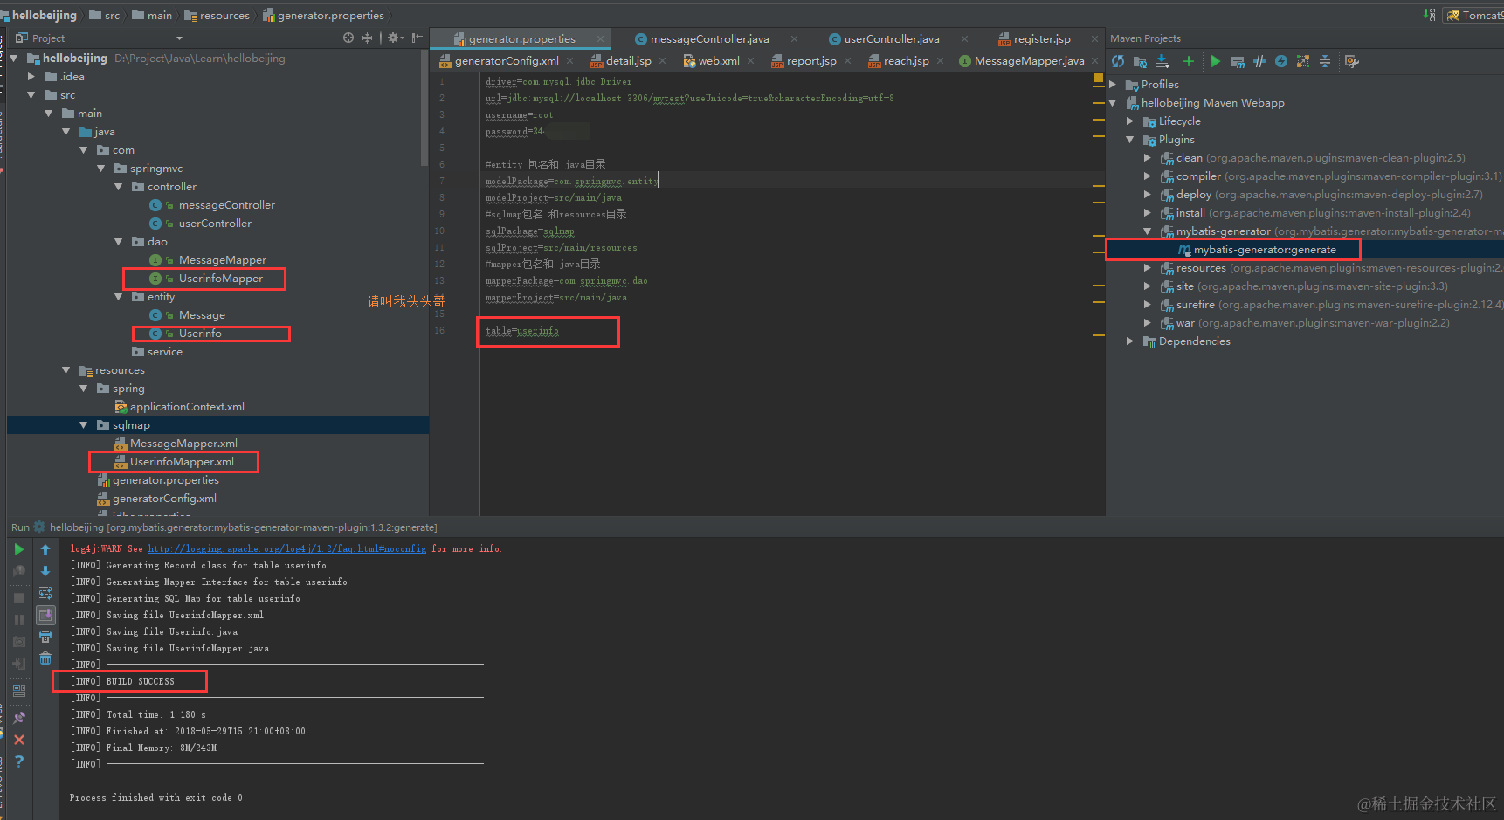Place cursor on table=userinfo line

pos(522,331)
